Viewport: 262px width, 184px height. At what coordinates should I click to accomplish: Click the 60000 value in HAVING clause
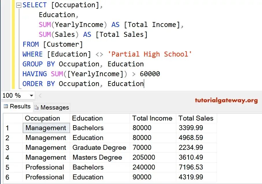coord(150,74)
